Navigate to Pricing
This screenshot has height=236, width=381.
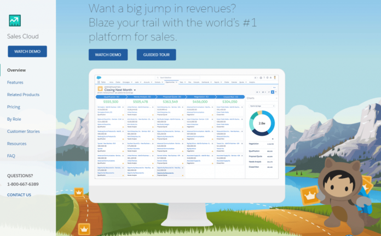pyautogui.click(x=14, y=107)
